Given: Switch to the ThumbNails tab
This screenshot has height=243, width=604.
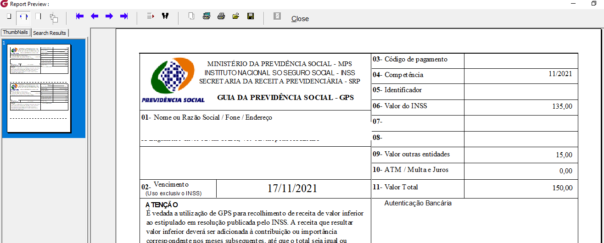Looking at the screenshot, I should coord(16,32).
